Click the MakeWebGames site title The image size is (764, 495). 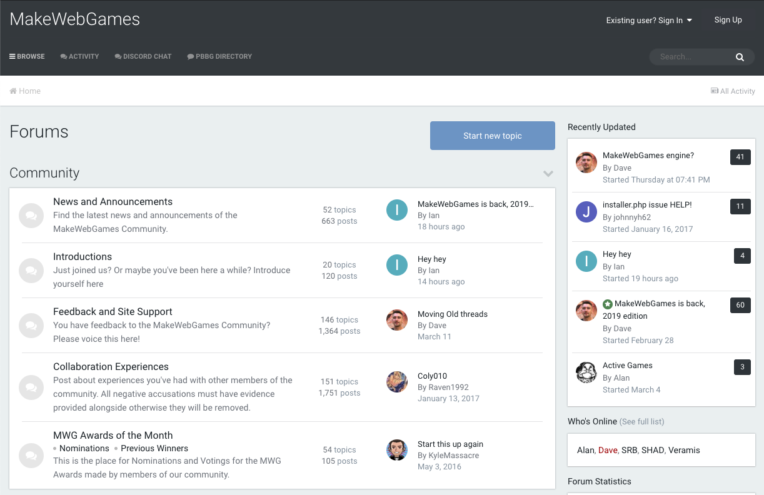click(x=75, y=19)
